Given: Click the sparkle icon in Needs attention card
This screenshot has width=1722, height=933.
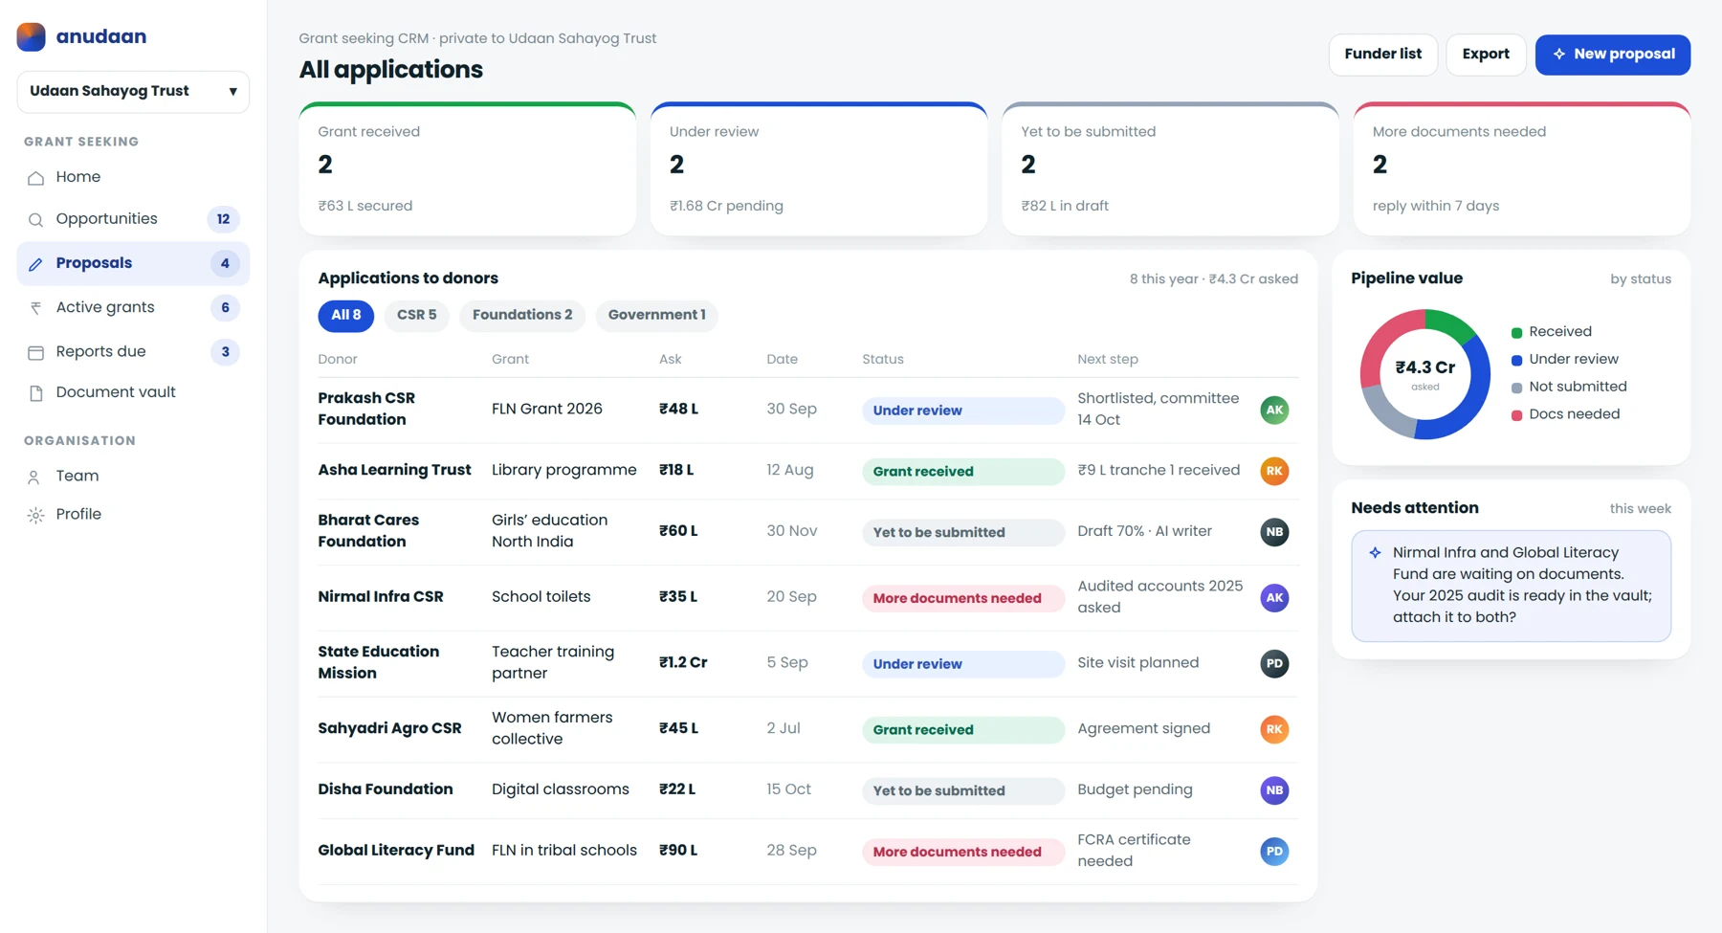Looking at the screenshot, I should (1375, 553).
